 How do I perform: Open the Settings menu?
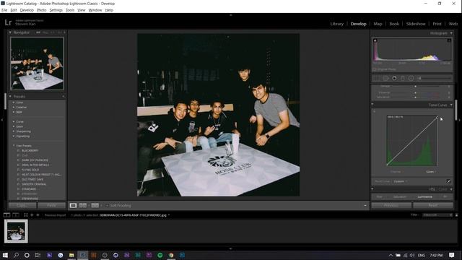[56, 10]
